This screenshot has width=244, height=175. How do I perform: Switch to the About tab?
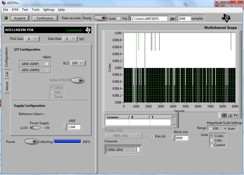pyautogui.click(x=7, y=86)
